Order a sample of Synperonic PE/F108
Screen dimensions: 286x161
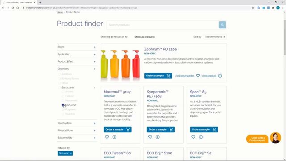161,129
